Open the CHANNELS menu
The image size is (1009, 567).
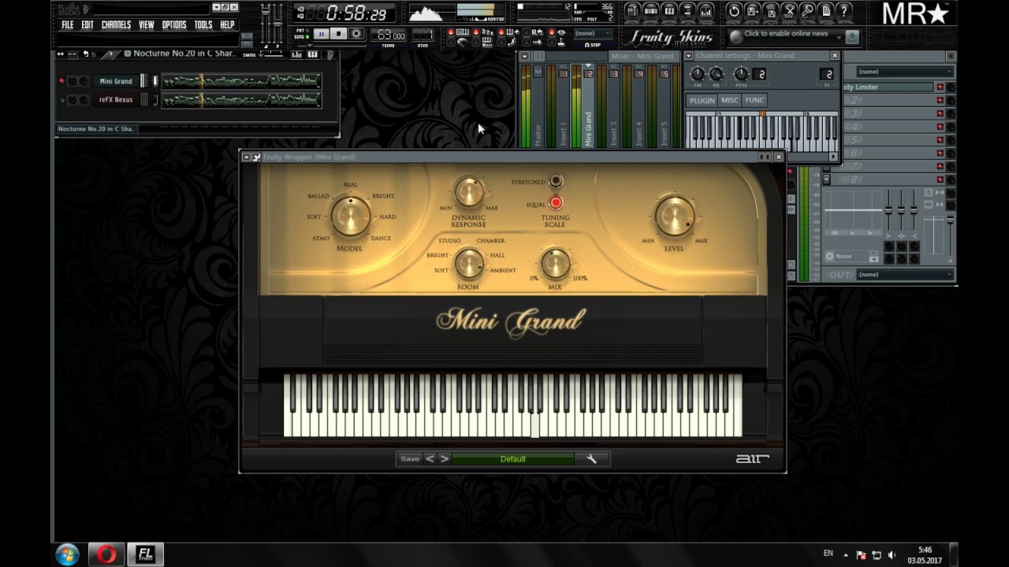pos(116,24)
